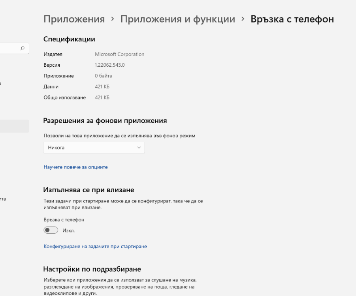Click the Версия label

pyautogui.click(x=52, y=65)
